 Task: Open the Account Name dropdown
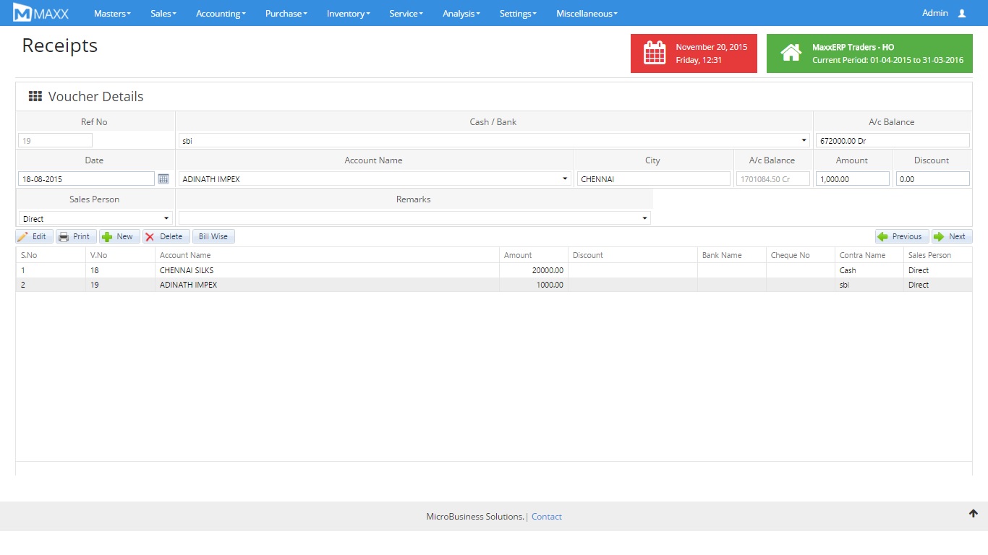pyautogui.click(x=565, y=179)
